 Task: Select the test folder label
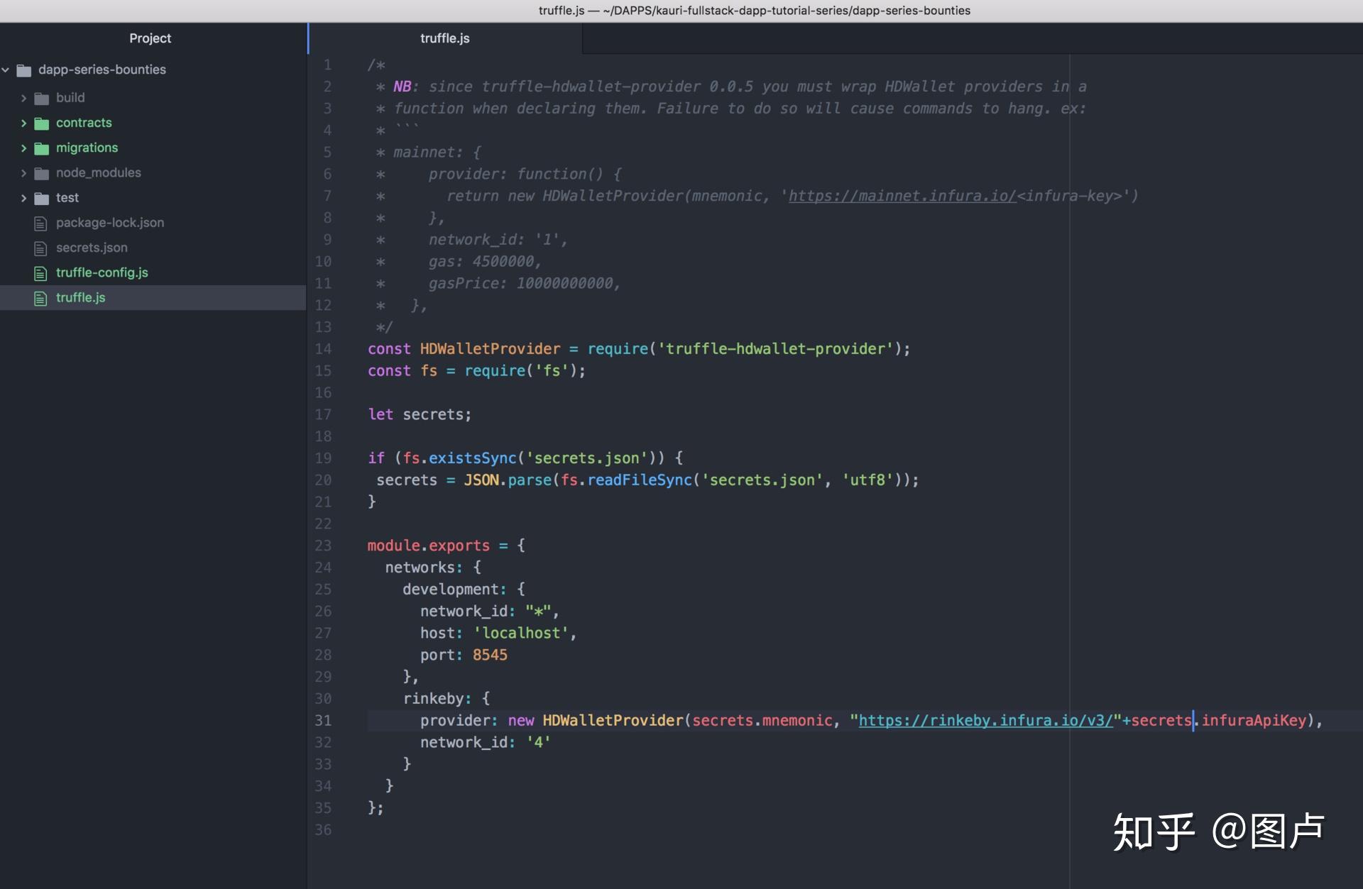[67, 197]
